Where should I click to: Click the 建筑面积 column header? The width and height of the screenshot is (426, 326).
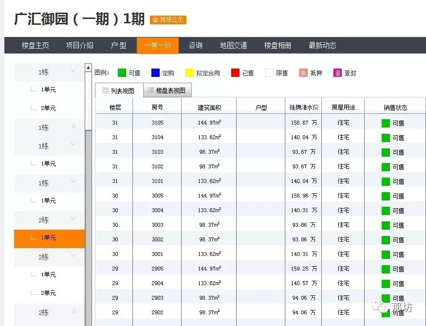pyautogui.click(x=209, y=108)
